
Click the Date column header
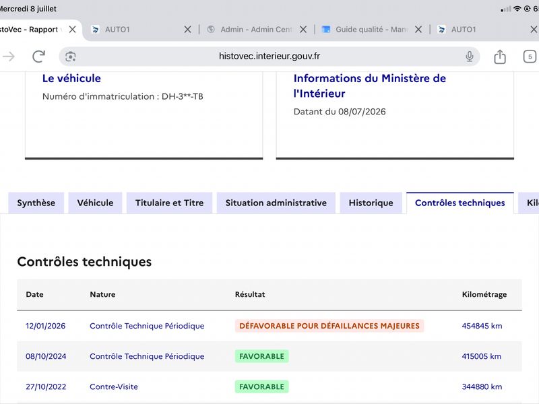[35, 294]
